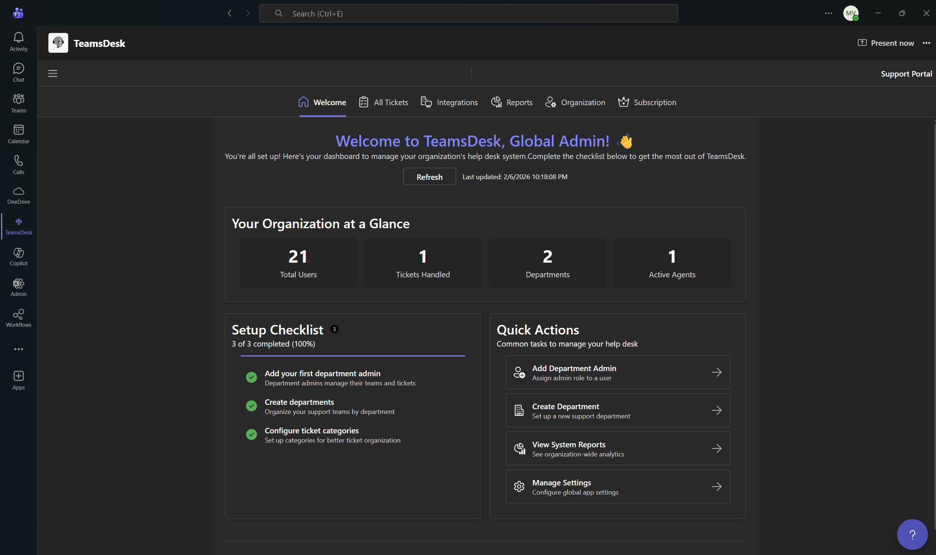
Task: Select the Chat icon in sidebar
Action: point(18,72)
